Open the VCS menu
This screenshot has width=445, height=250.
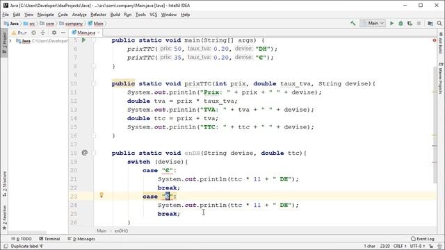coord(153,15)
